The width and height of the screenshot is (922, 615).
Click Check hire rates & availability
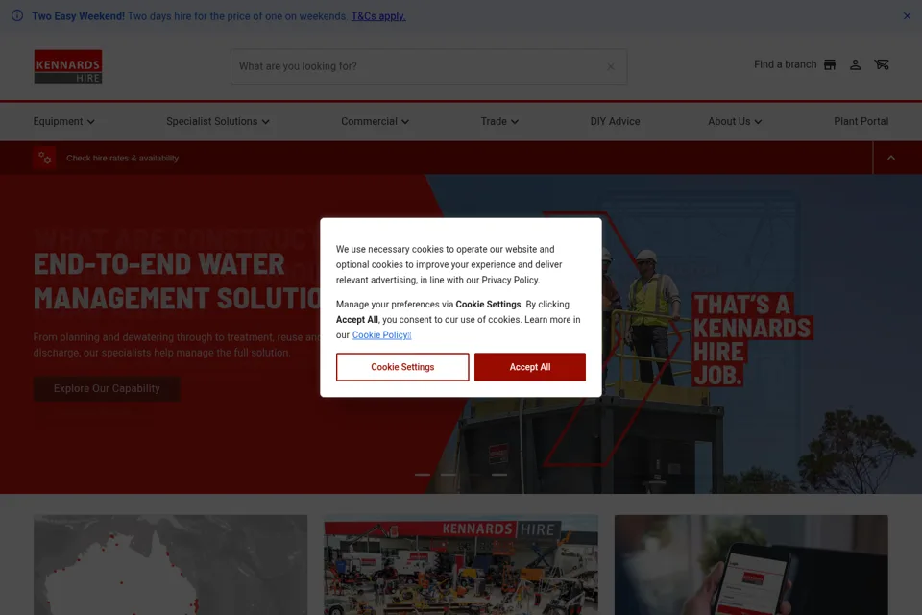coord(122,158)
